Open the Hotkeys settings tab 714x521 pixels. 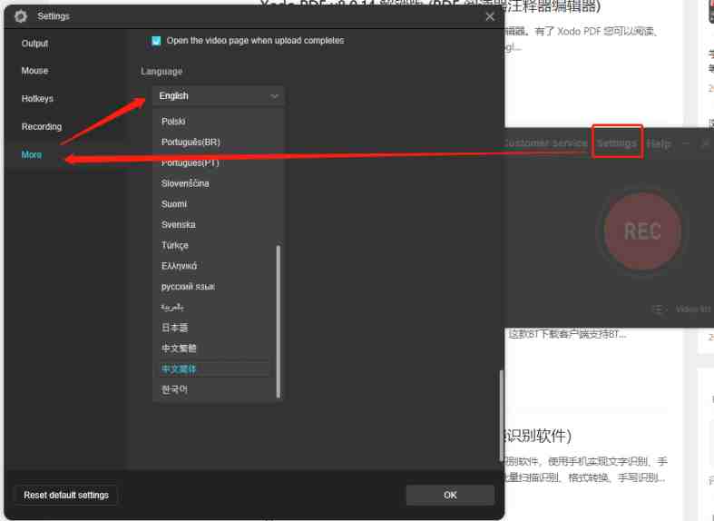pyautogui.click(x=37, y=99)
